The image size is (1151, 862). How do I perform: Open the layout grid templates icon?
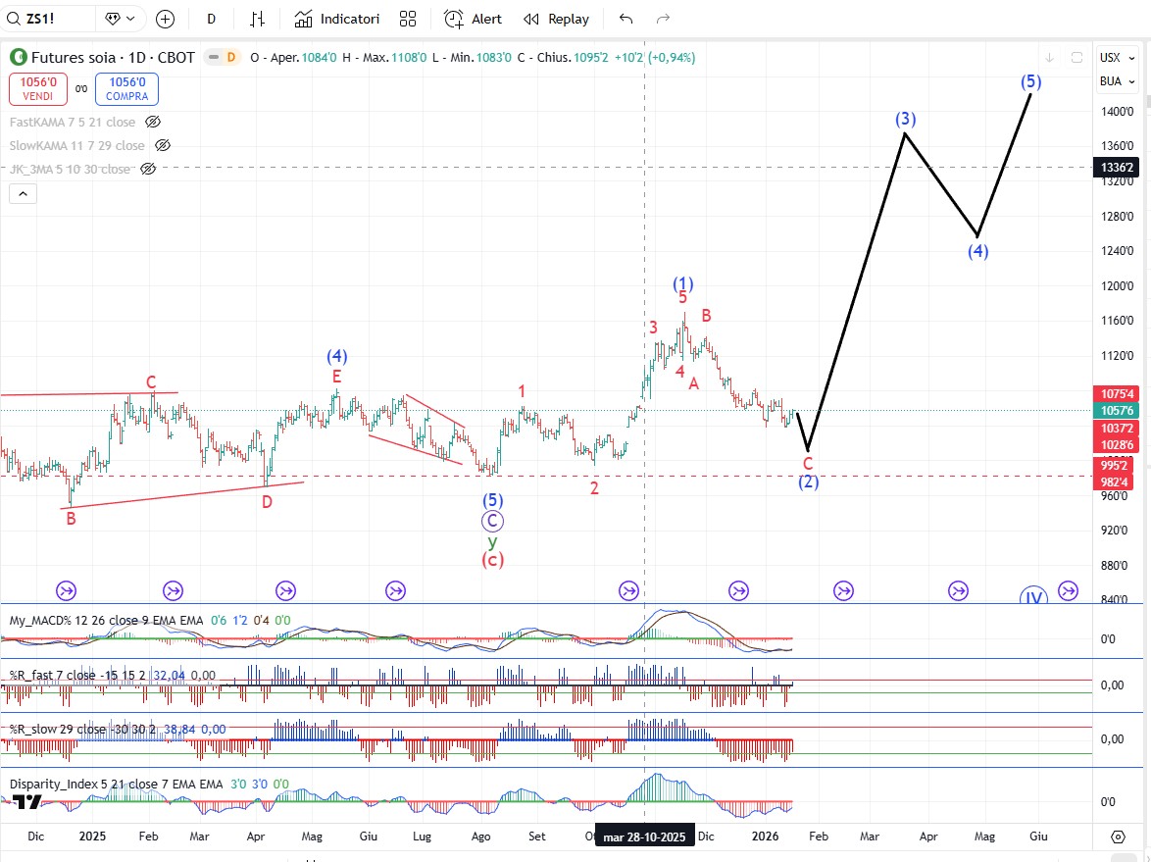[x=408, y=19]
